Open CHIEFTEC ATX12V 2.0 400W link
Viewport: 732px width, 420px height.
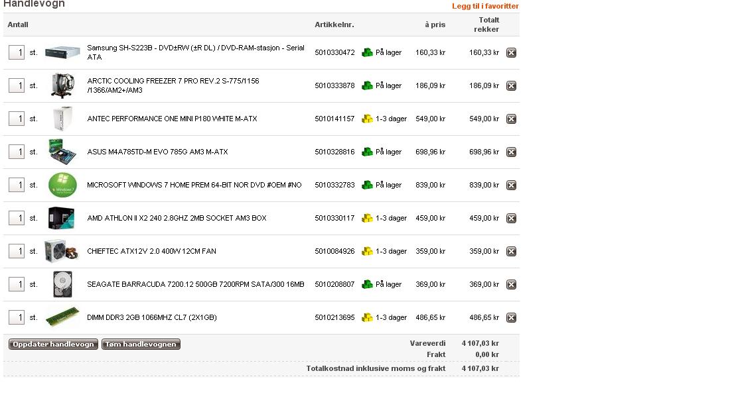coord(151,251)
